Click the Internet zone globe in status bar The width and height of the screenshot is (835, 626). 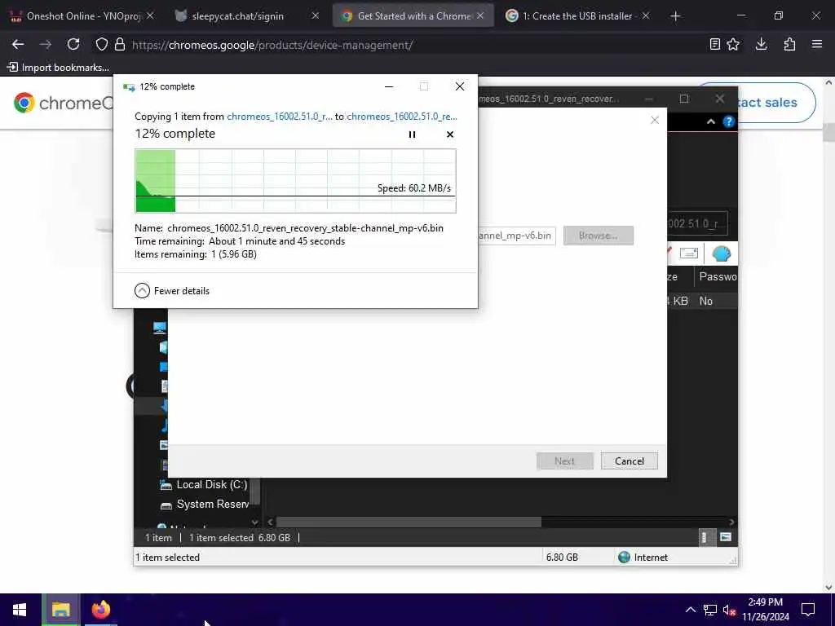coord(624,558)
